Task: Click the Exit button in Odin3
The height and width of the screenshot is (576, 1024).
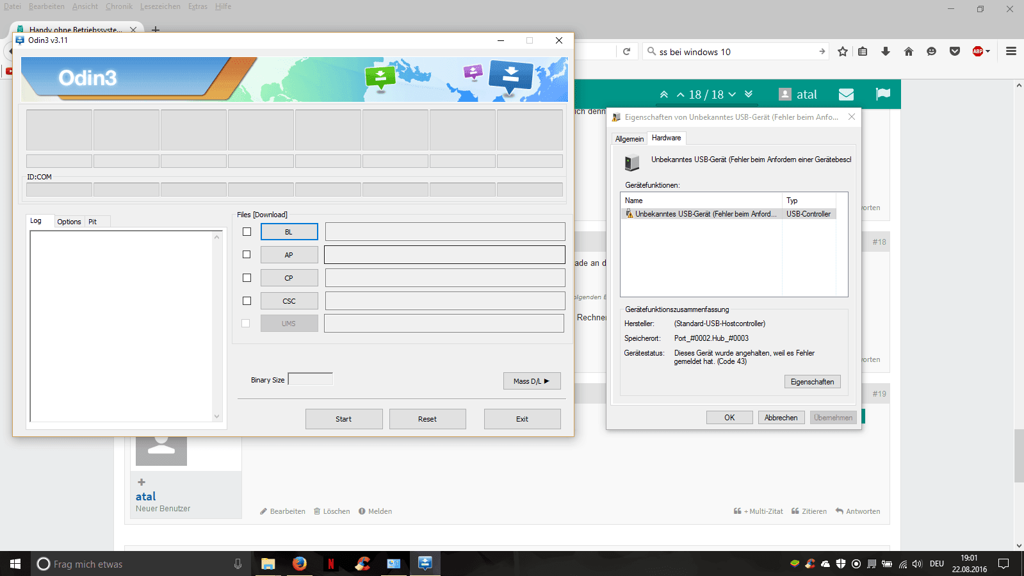Action: 522,419
